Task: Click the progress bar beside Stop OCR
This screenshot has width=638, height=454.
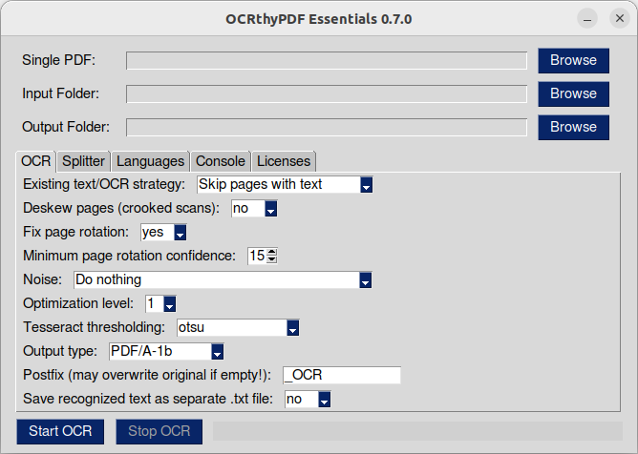Action: [x=417, y=431]
